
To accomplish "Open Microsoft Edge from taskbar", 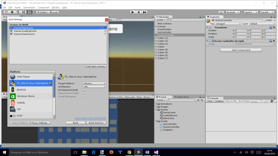I will click(93, 152).
